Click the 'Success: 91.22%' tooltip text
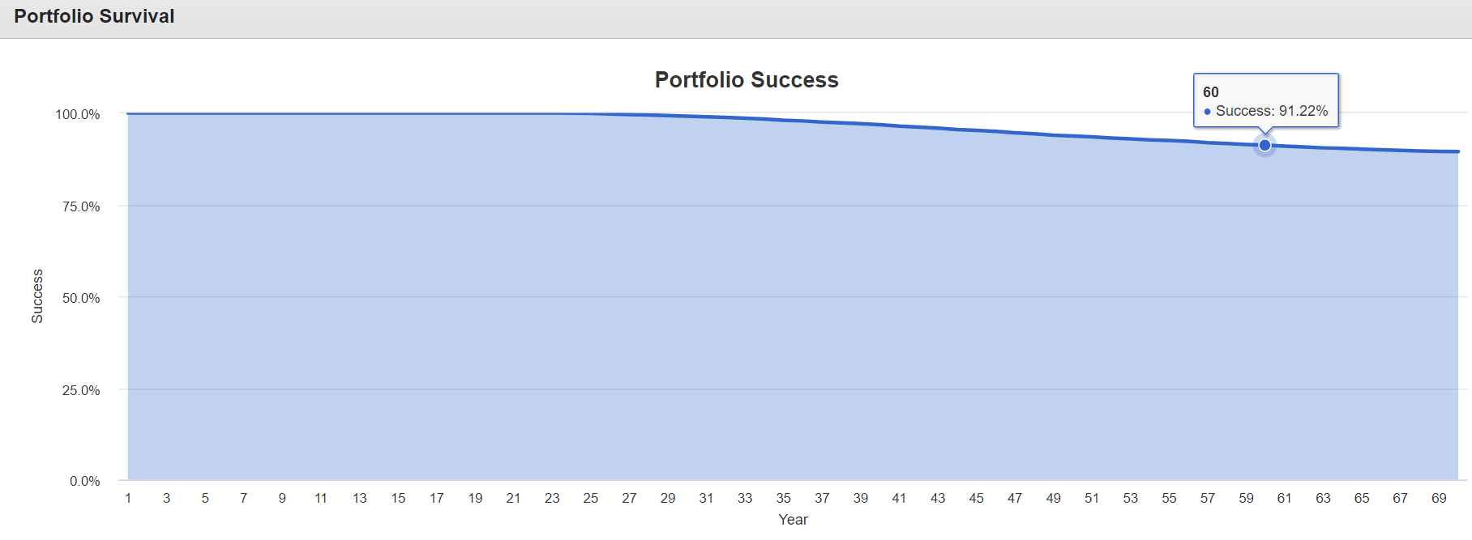This screenshot has width=1472, height=540. coord(1272,111)
